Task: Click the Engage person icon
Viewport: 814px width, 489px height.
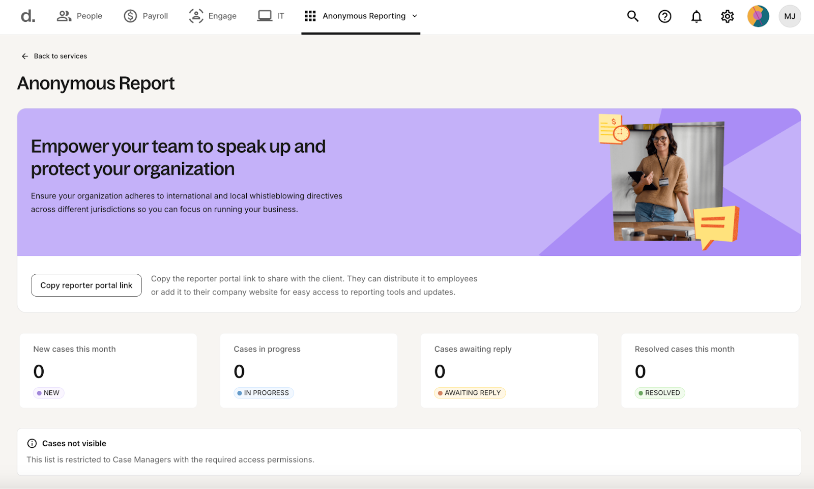Action: point(196,16)
